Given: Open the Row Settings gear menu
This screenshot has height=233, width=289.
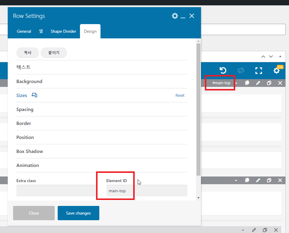Looking at the screenshot, I should pyautogui.click(x=175, y=16).
